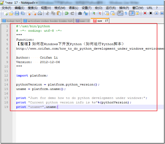Copy selected text toolbar icon
The height and width of the screenshot is (144, 165).
pyautogui.click(x=53, y=13)
